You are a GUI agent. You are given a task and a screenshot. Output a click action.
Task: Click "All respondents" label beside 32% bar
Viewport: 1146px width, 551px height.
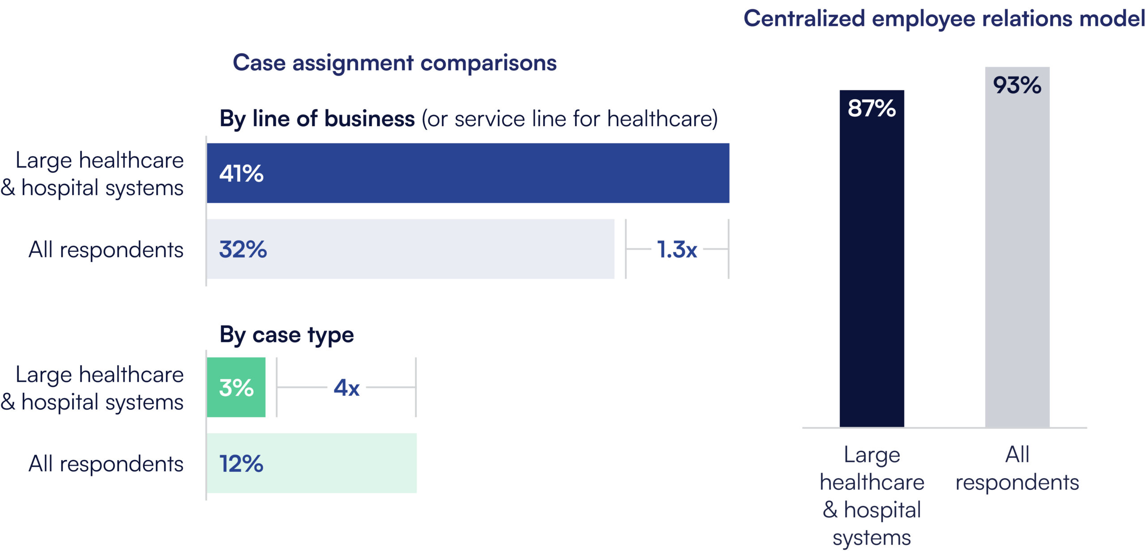(106, 250)
